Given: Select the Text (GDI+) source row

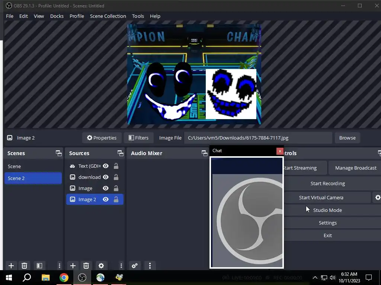Looking at the screenshot, I should click(x=95, y=166).
